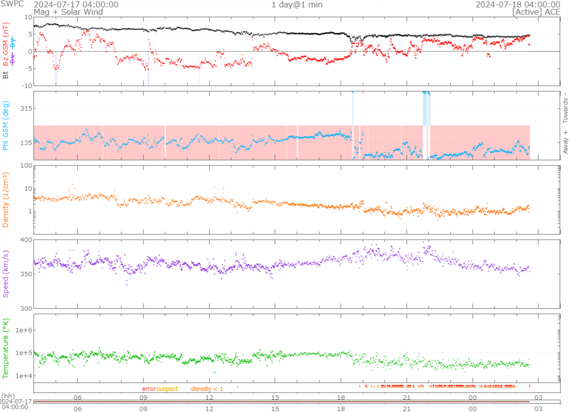Open the Mag + Solar Wind series selector
570x412 pixels.
(65, 12)
